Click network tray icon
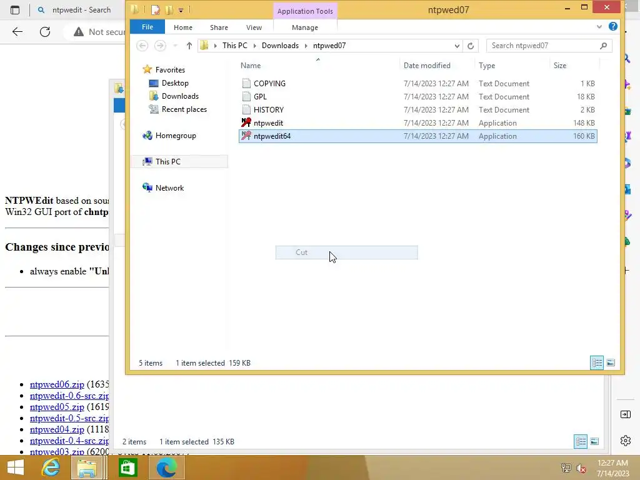The height and width of the screenshot is (480, 640). pos(566,468)
